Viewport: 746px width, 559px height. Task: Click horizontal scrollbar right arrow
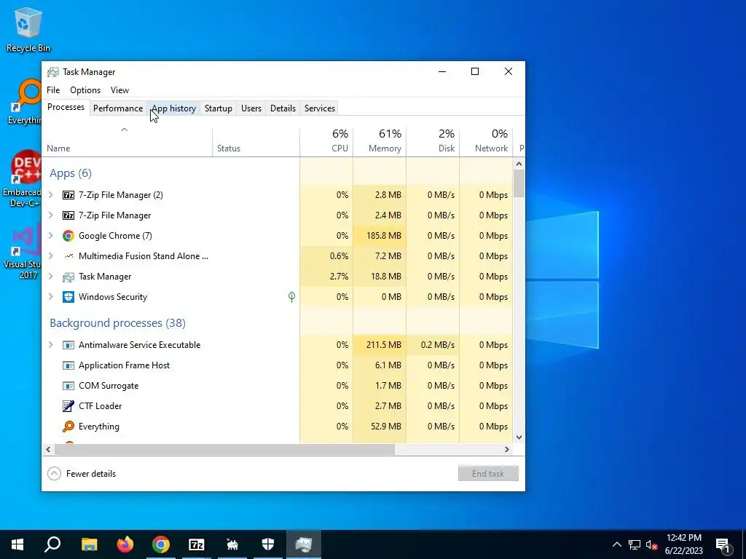tap(507, 449)
